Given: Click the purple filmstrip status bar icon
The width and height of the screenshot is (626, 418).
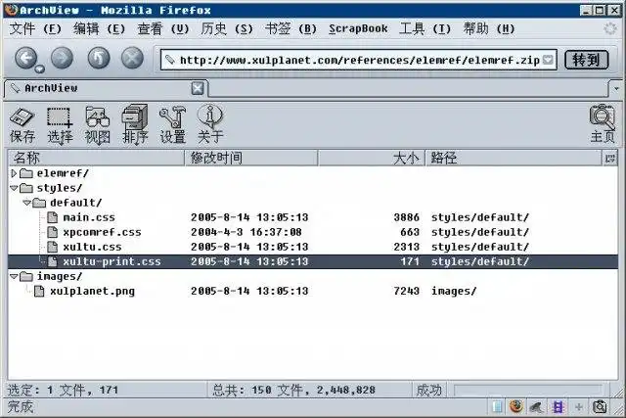Looking at the screenshot, I should click(558, 407).
